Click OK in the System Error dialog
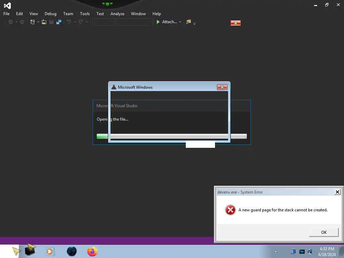The width and height of the screenshot is (344, 258). [324, 232]
